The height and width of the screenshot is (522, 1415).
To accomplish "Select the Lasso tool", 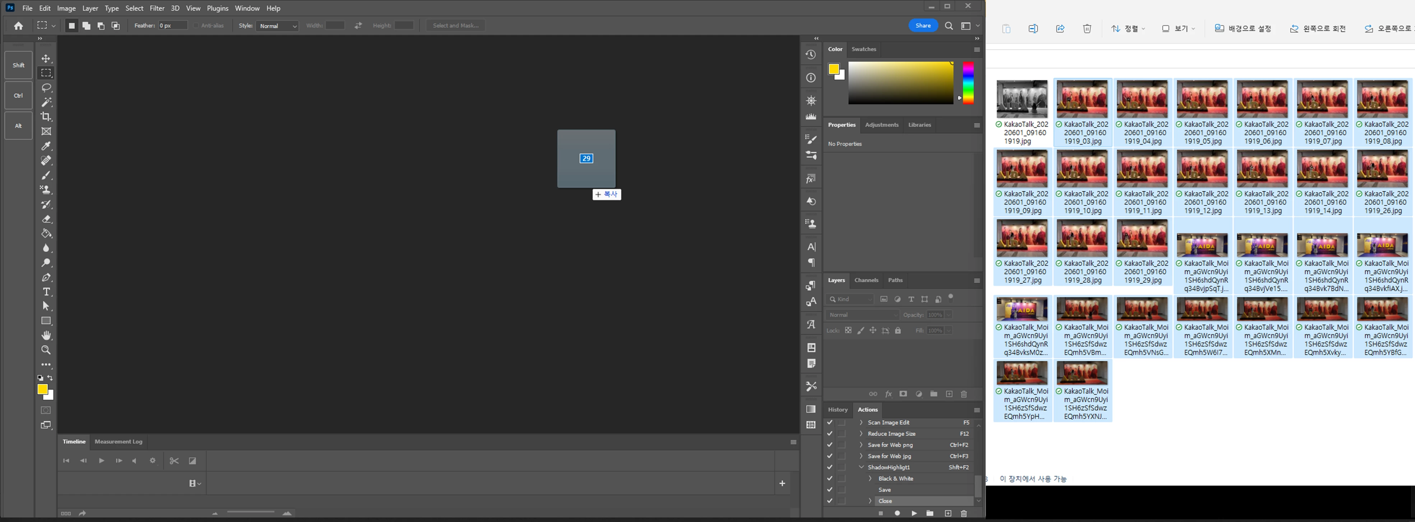I will [46, 87].
